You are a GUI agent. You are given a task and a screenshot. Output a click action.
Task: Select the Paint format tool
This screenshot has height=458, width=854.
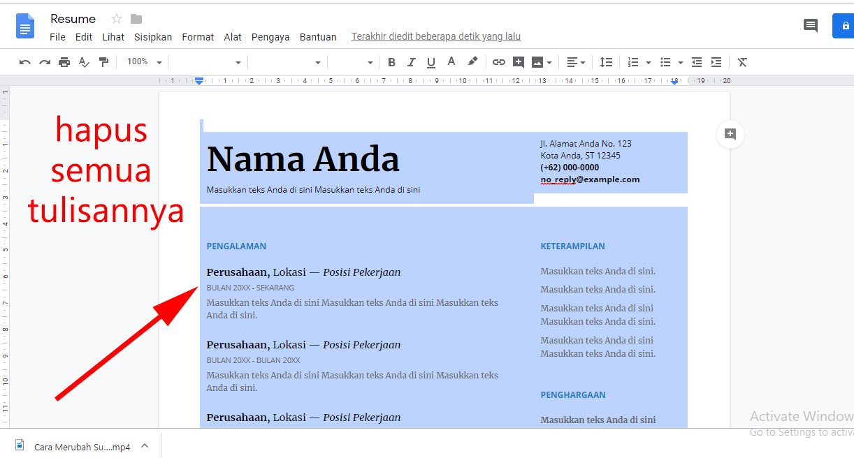coord(103,62)
